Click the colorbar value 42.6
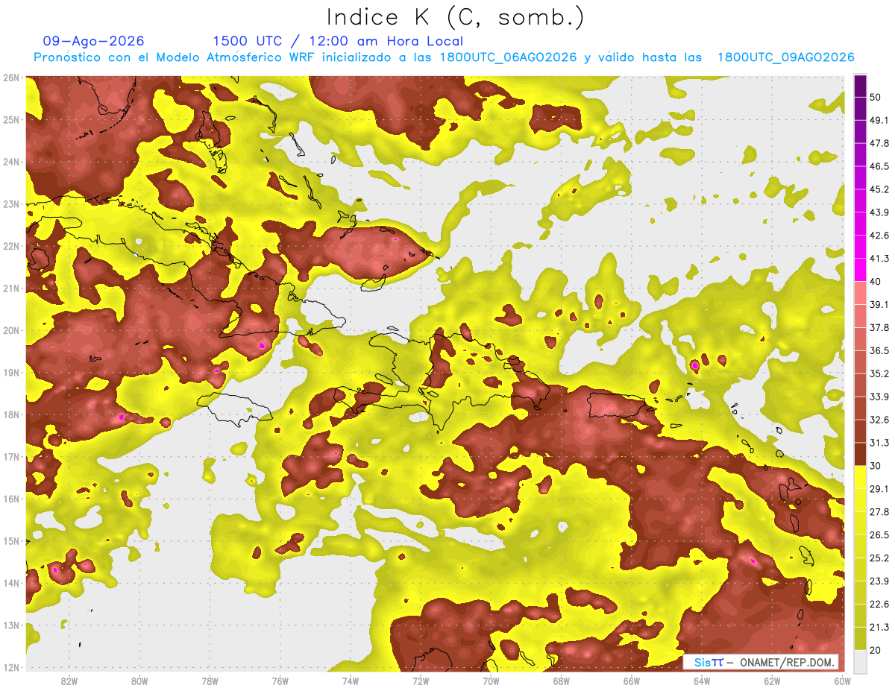The height and width of the screenshot is (691, 895). [879, 236]
